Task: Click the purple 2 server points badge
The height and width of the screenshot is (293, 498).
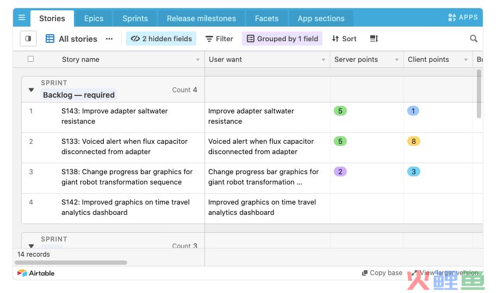Action: [340, 171]
